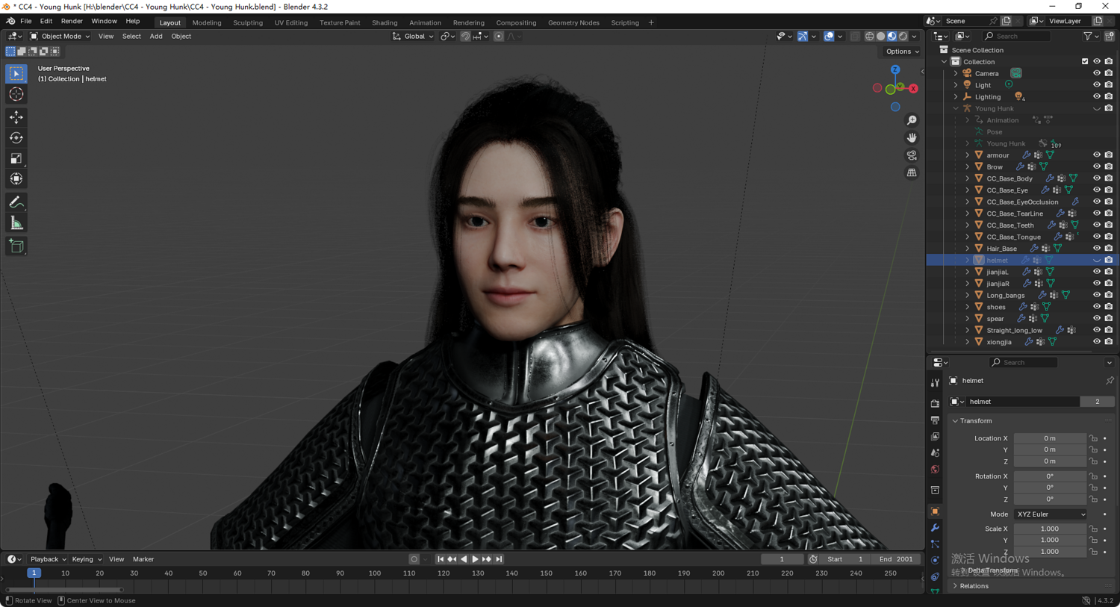The width and height of the screenshot is (1120, 607).
Task: Click the viewport zoom magnifier icon
Action: (x=912, y=120)
